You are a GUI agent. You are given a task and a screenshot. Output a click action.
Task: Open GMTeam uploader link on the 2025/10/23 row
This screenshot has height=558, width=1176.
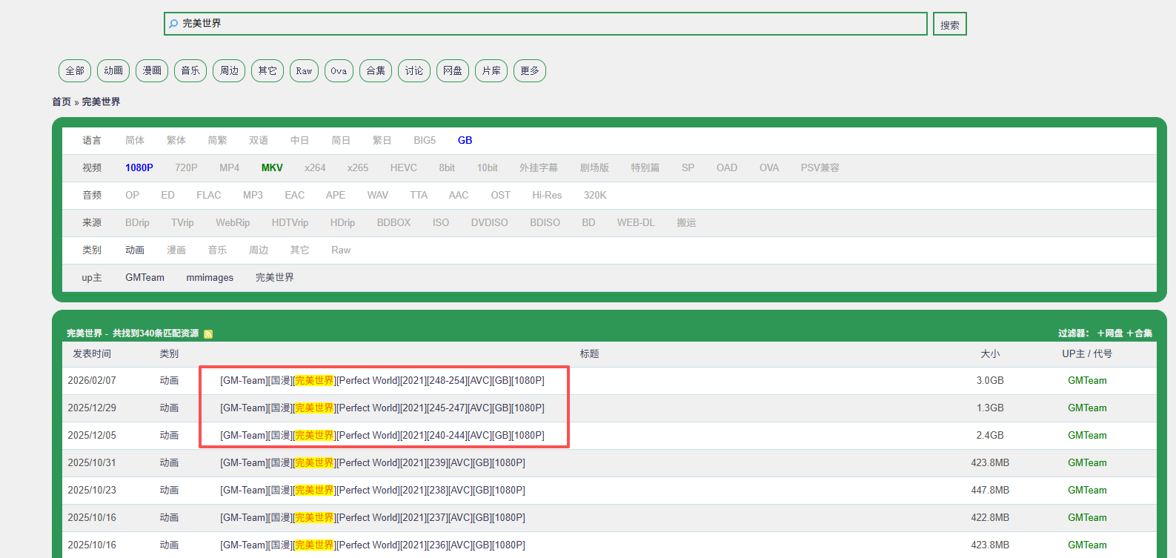pos(1086,491)
